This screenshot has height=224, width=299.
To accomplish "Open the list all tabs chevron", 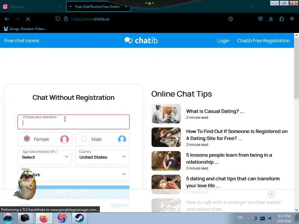I will [x=252, y=6].
